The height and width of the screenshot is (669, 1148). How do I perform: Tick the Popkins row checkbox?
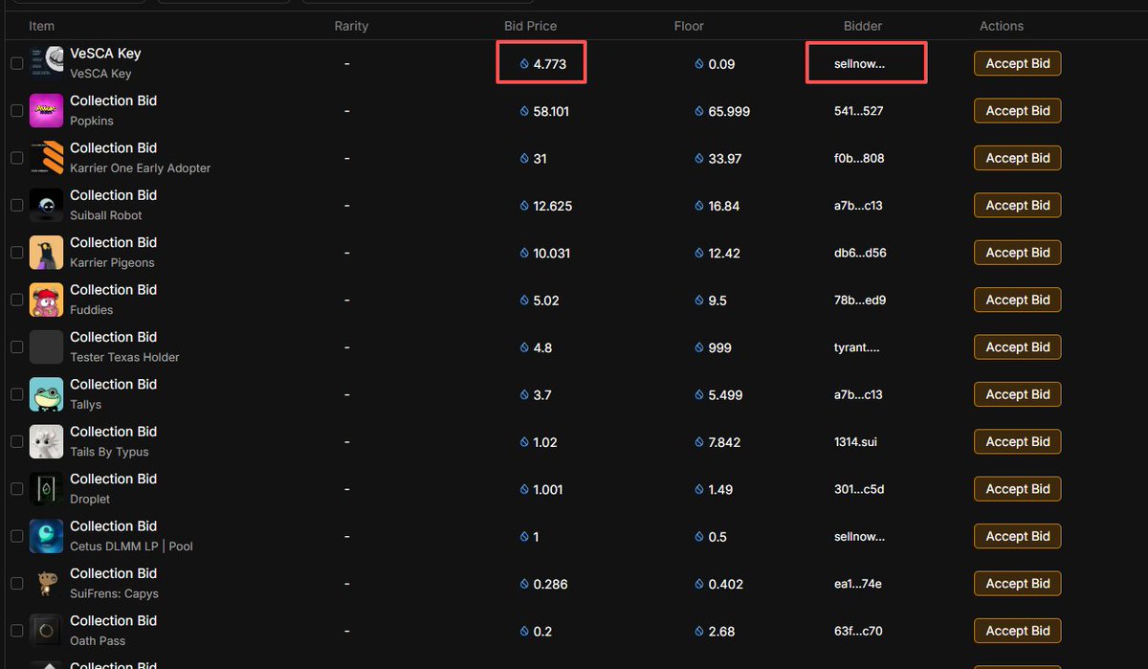click(16, 111)
